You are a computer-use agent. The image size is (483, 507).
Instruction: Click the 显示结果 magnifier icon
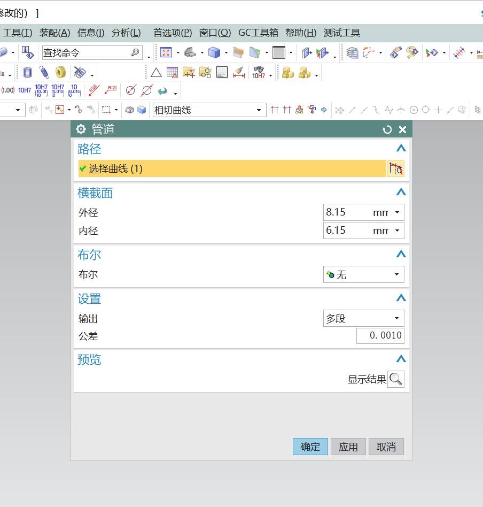pyautogui.click(x=395, y=379)
